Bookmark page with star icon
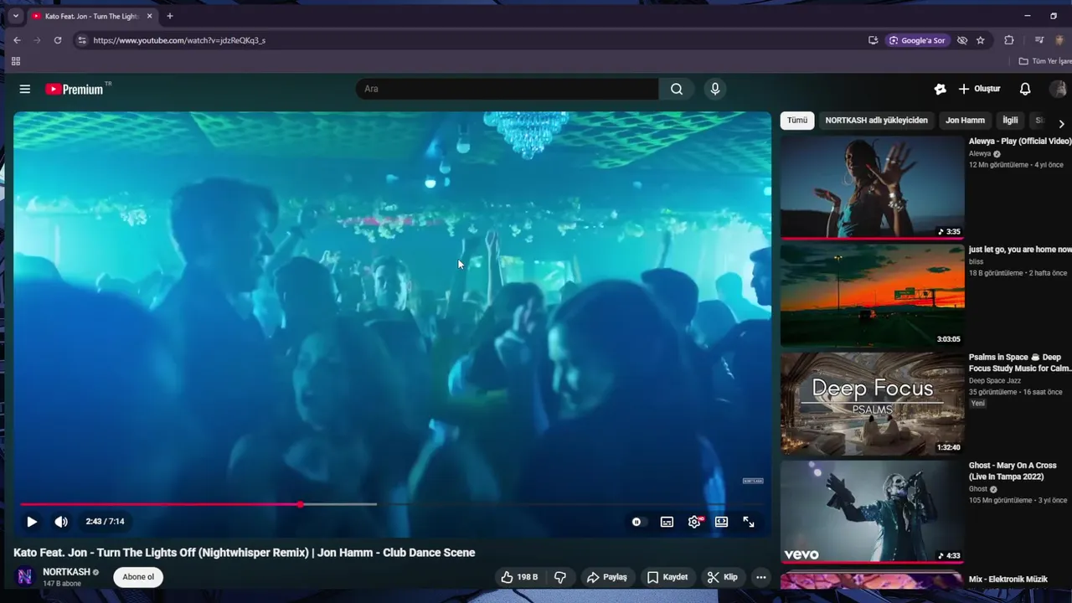1072x603 pixels. pos(981,40)
